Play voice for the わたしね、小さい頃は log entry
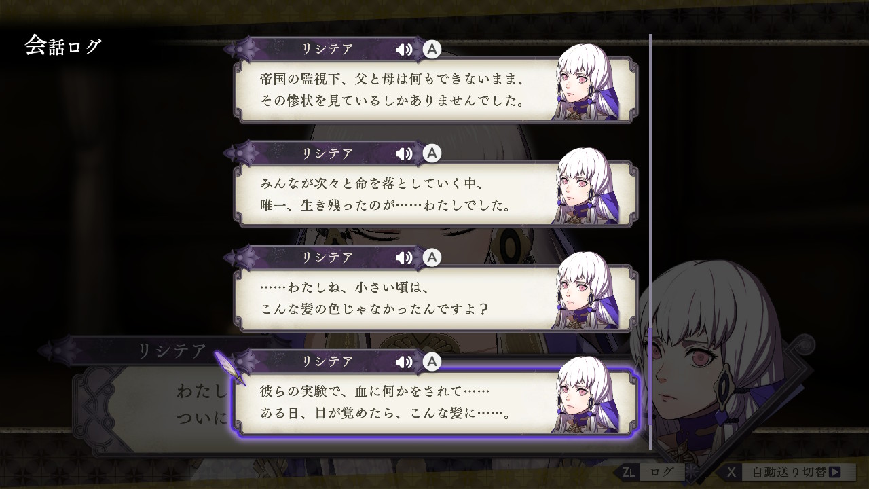The height and width of the screenshot is (489, 869). 404,257
